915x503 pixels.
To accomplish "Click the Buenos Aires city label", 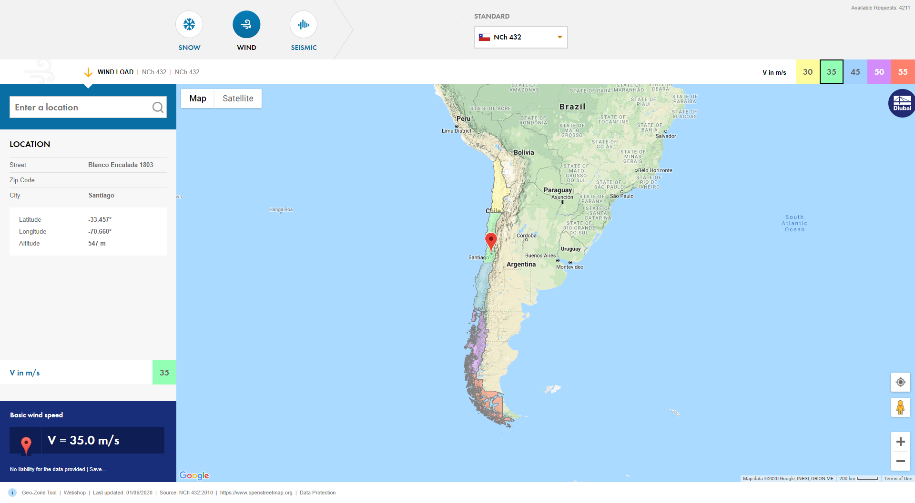I will click(540, 256).
